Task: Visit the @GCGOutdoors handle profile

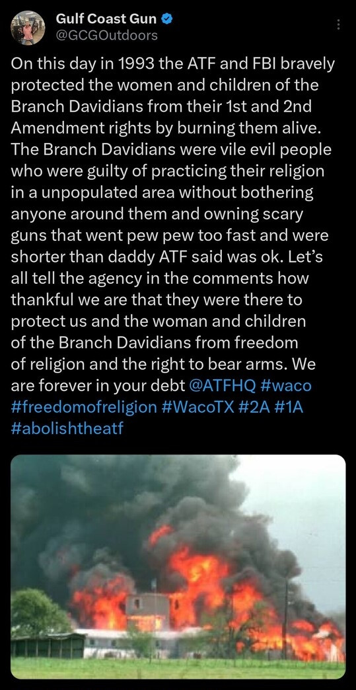Action: 107,36
